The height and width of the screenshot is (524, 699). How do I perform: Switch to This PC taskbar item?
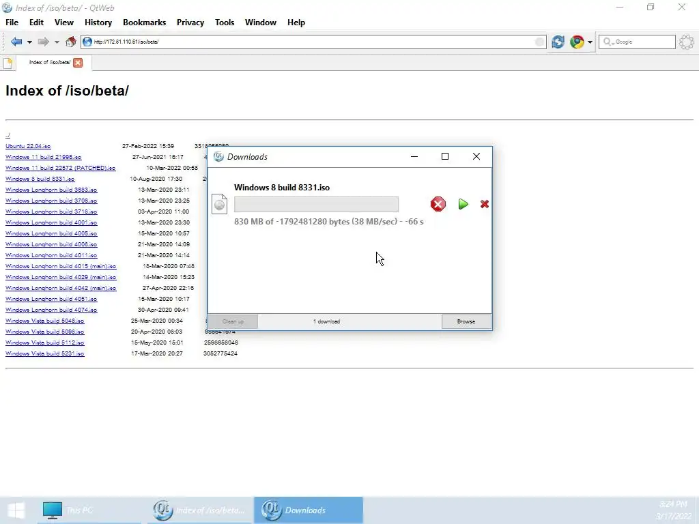89,510
